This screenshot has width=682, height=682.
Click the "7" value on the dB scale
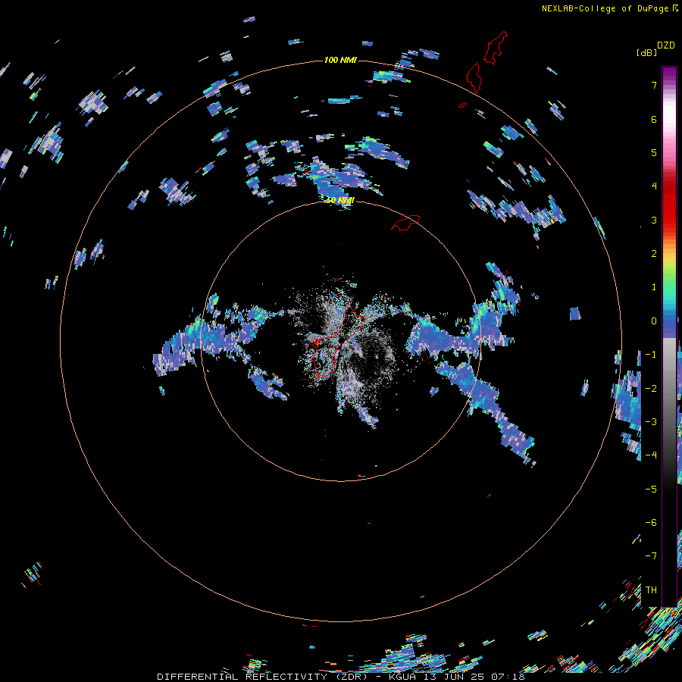654,85
